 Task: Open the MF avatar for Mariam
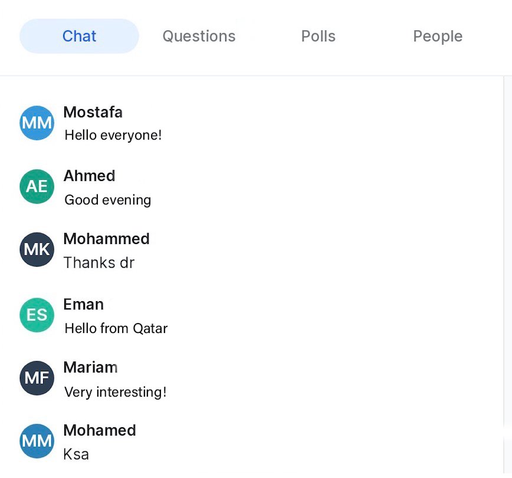(x=37, y=378)
